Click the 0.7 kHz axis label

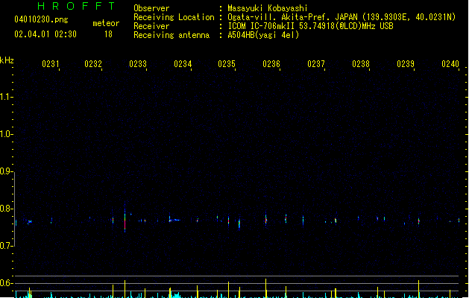[x=6, y=246]
